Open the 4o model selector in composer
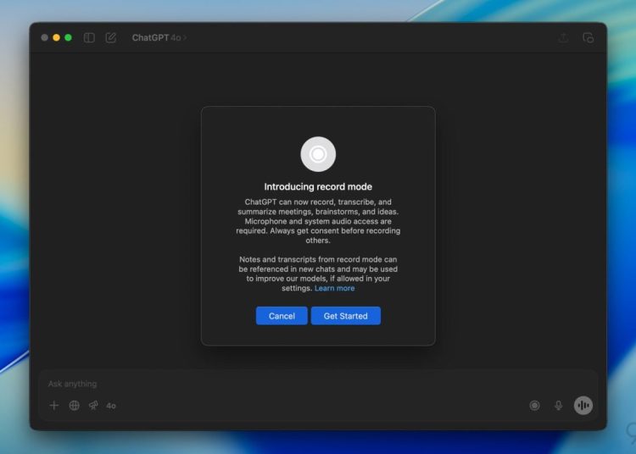 [x=111, y=406]
